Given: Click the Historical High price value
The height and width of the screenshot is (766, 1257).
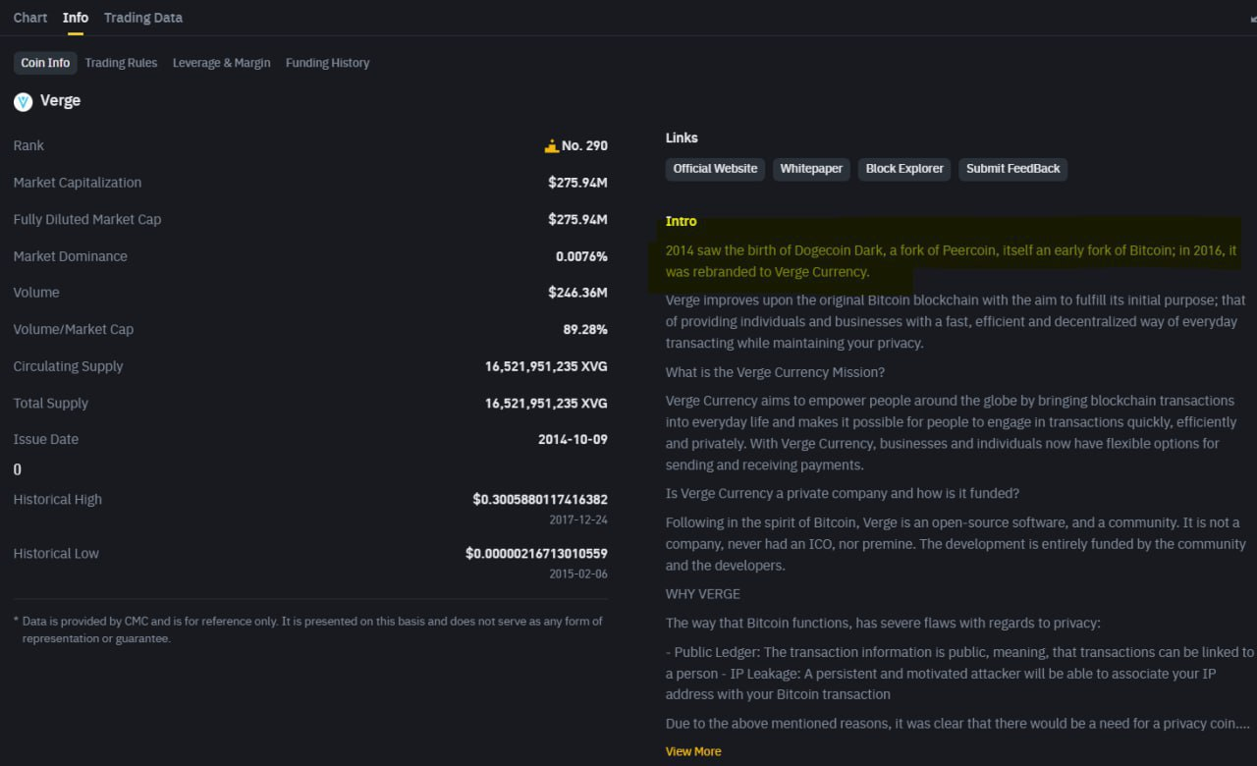Looking at the screenshot, I should (x=539, y=500).
